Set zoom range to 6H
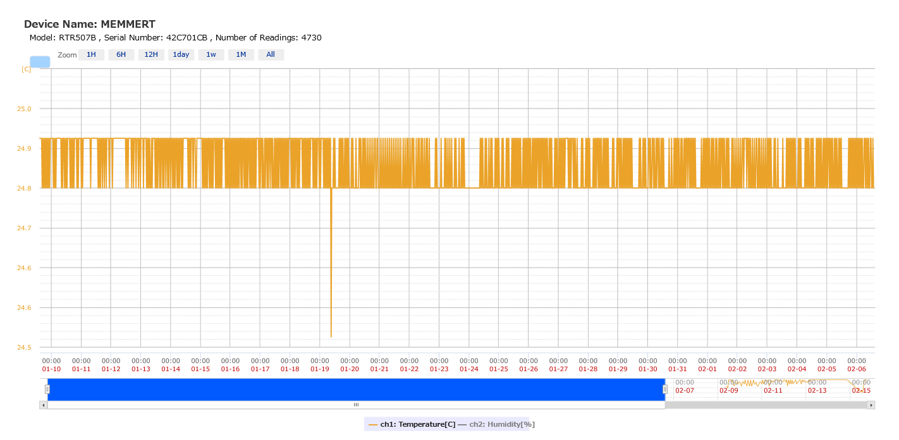Image resolution: width=899 pixels, height=440 pixels. (121, 55)
